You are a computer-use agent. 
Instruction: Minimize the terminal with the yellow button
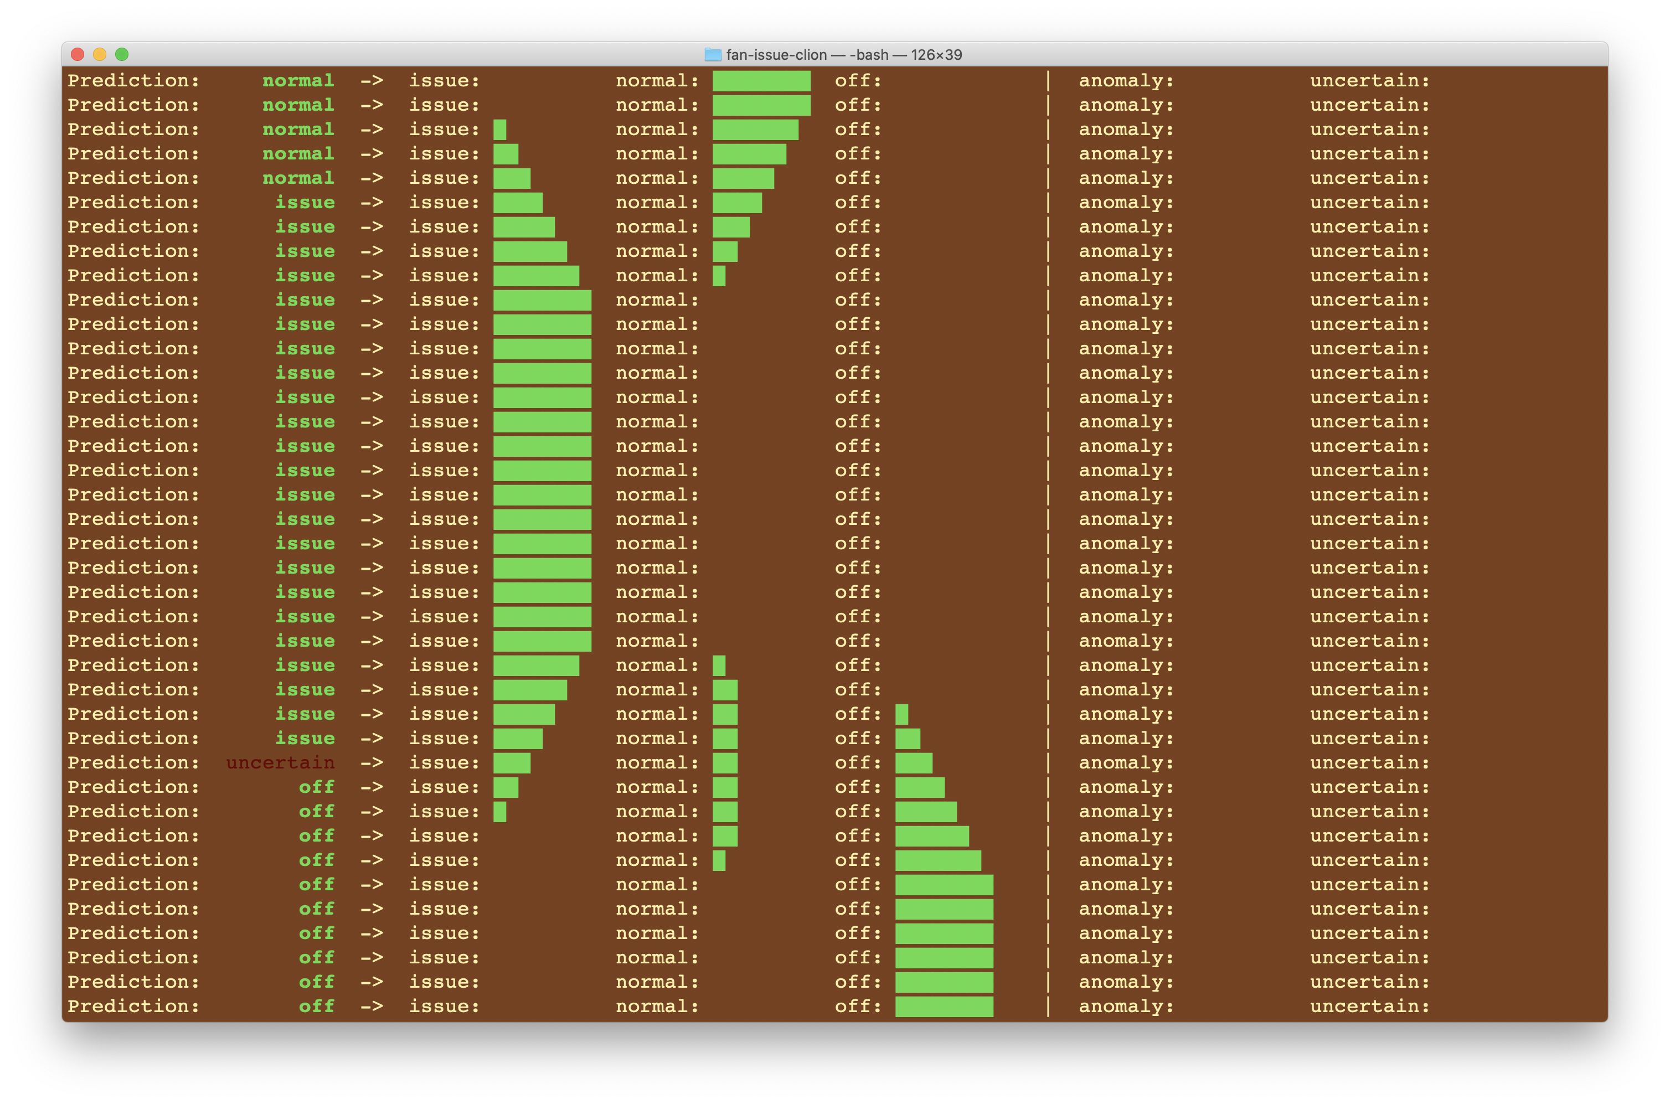coord(100,54)
